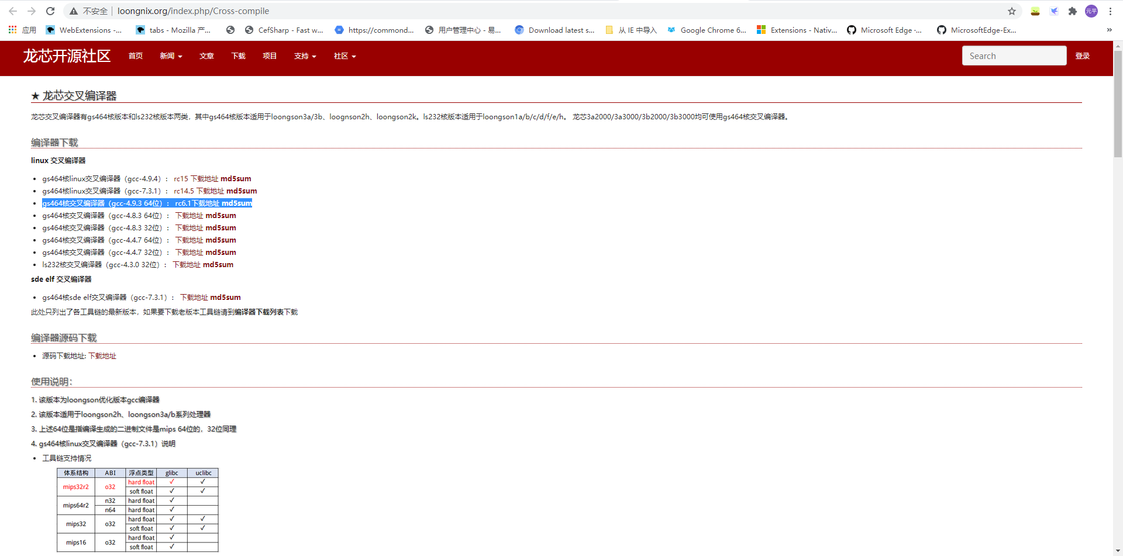Click the not-secure warning triangle icon
Screen dimensions: 1123x556
73,11
